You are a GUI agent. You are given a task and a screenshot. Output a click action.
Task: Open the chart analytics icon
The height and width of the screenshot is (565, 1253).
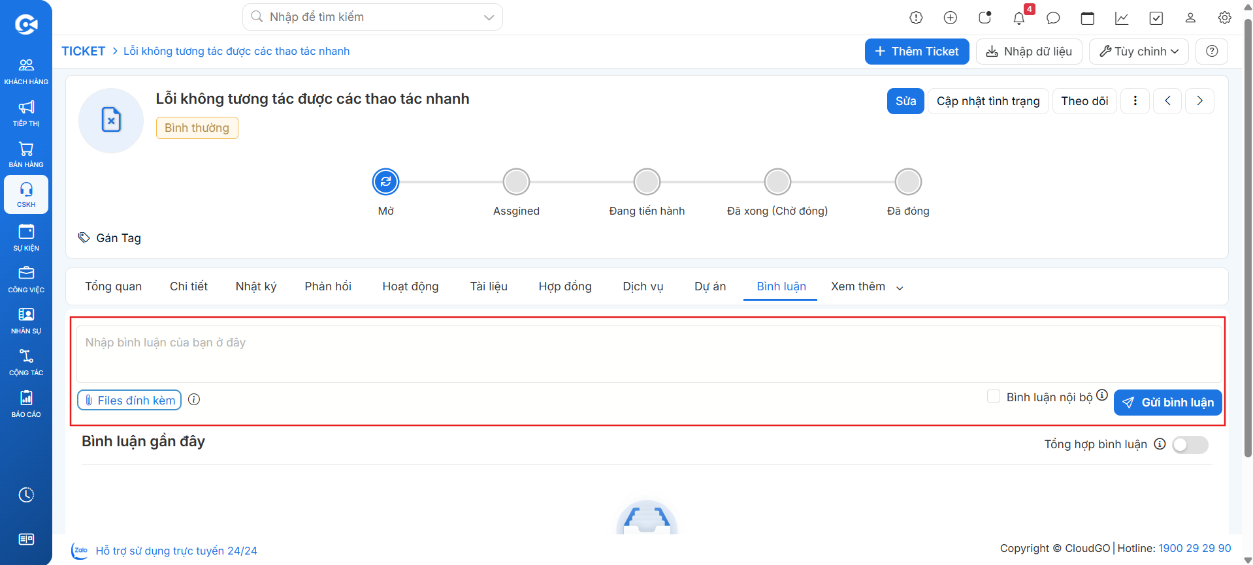[x=1122, y=18]
